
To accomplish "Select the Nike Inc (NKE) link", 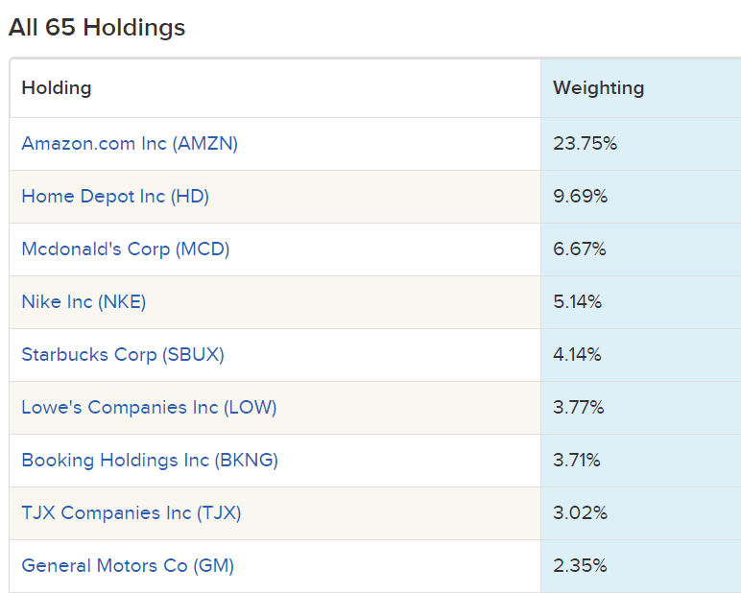I will [84, 302].
